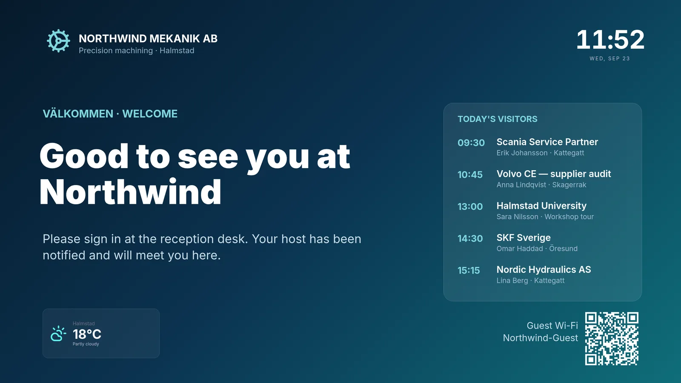Select the Scania Service Partner visitor entry
Viewport: 681px width, 383px height.
pyautogui.click(x=543, y=147)
